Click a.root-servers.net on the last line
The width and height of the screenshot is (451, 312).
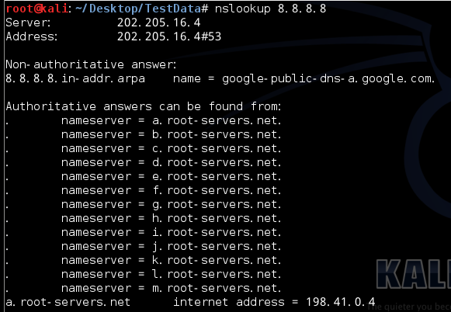[68, 302]
